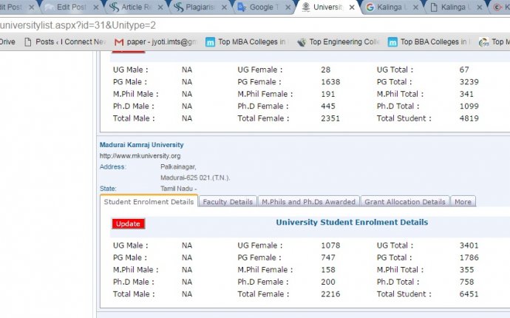Switch to the Article Re browser tab
510x318 pixels.
[135, 7]
